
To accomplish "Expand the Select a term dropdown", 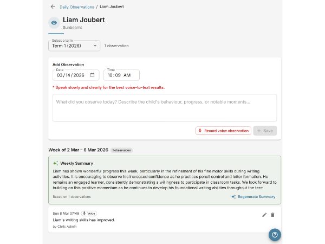I will pyautogui.click(x=74, y=46).
